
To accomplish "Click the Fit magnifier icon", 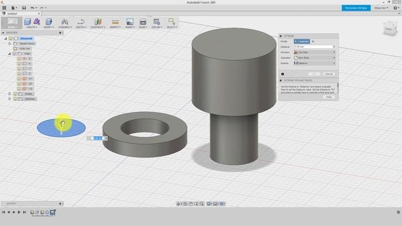I will coord(202,203).
